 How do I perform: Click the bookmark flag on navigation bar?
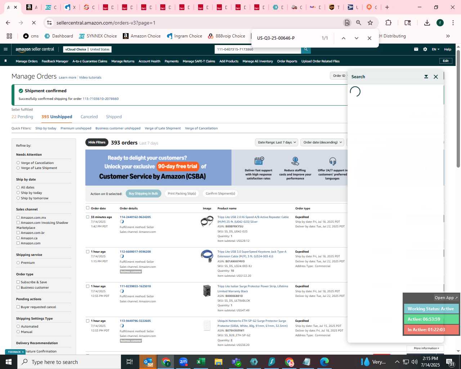click(5, 61)
